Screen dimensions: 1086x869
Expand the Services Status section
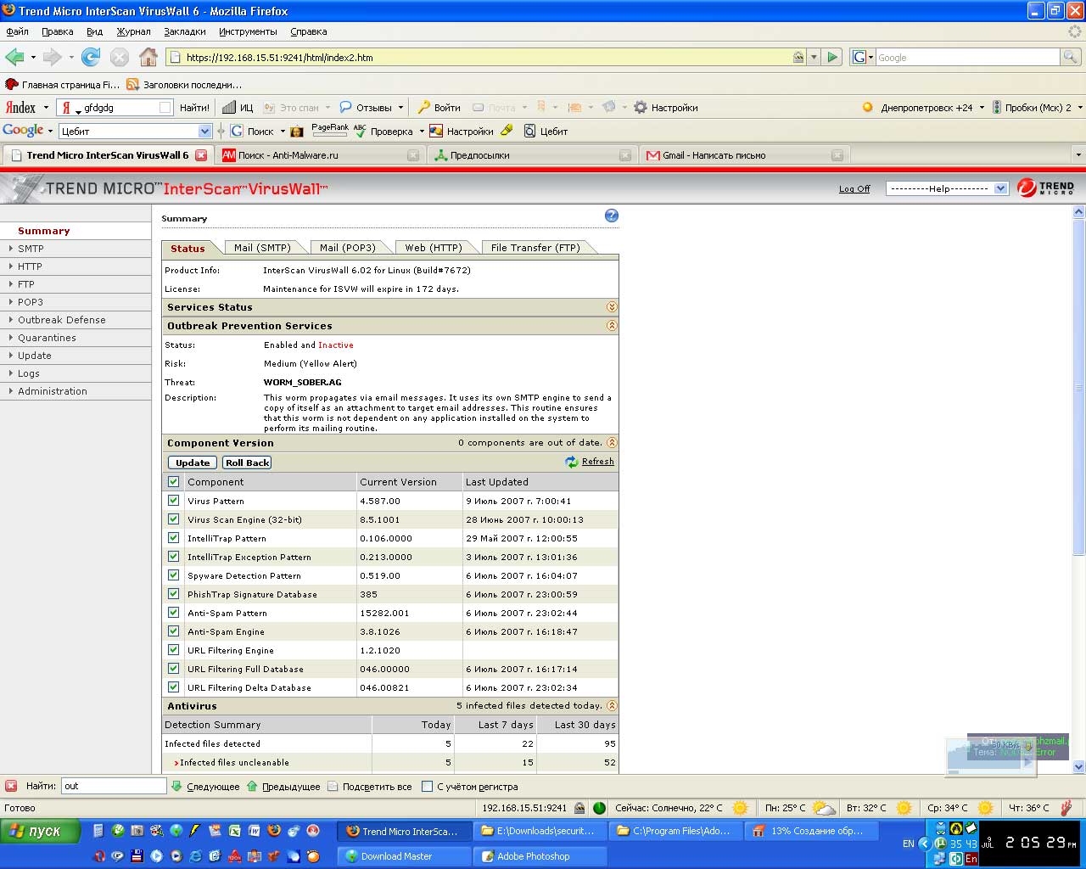611,307
